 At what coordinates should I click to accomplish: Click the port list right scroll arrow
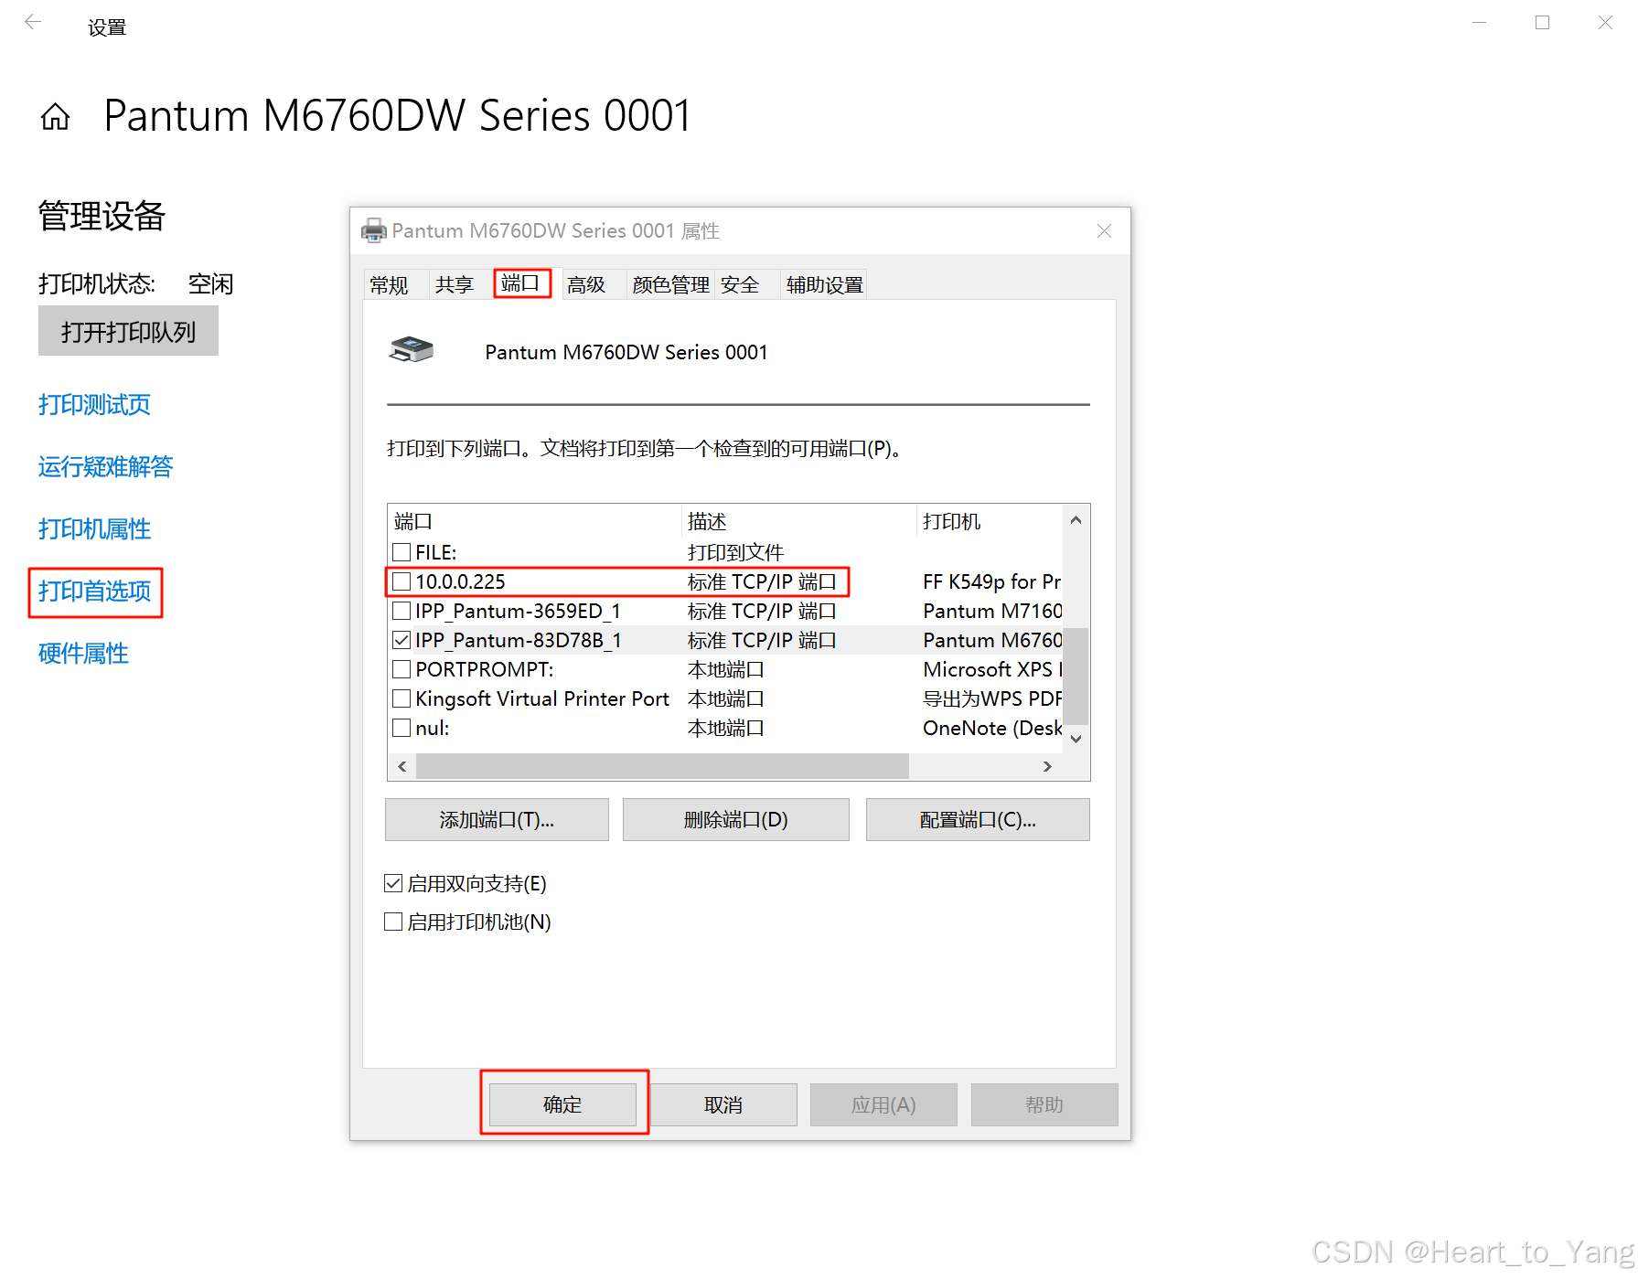pos(1048,767)
